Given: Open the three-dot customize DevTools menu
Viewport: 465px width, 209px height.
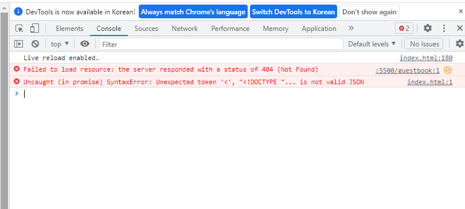Looking at the screenshot, I should pos(444,29).
